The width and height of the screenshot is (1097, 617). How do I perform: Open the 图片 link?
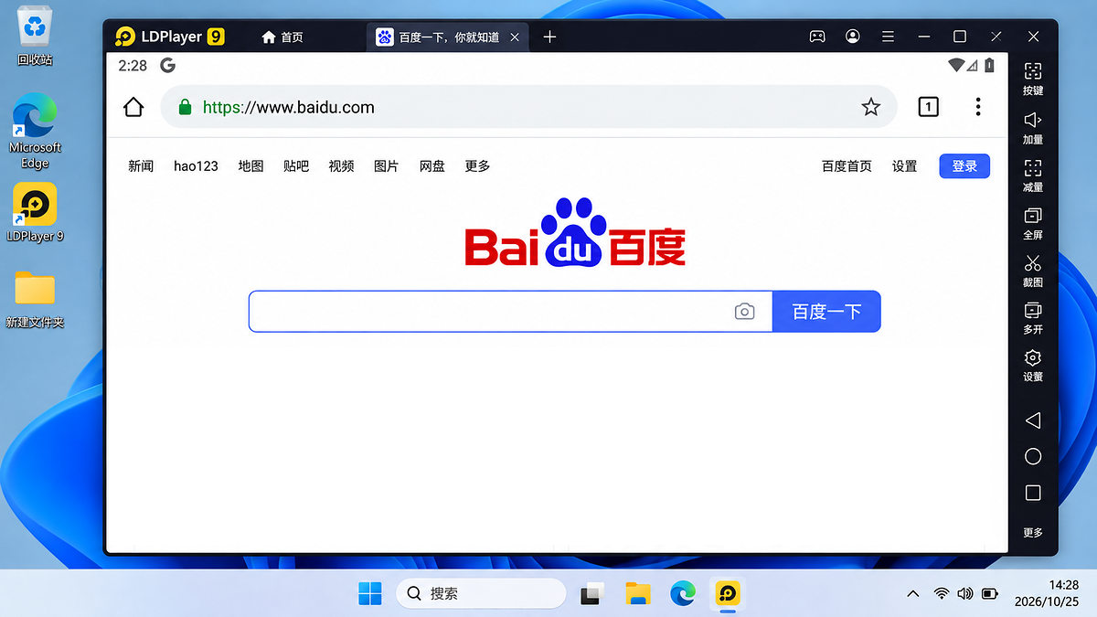click(387, 166)
